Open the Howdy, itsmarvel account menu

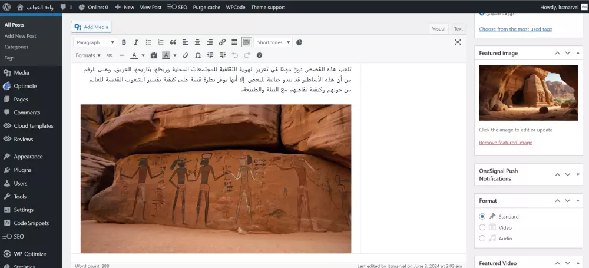tap(562, 7)
